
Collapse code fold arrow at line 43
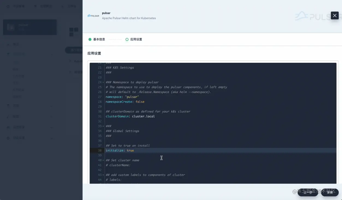(x=103, y=175)
